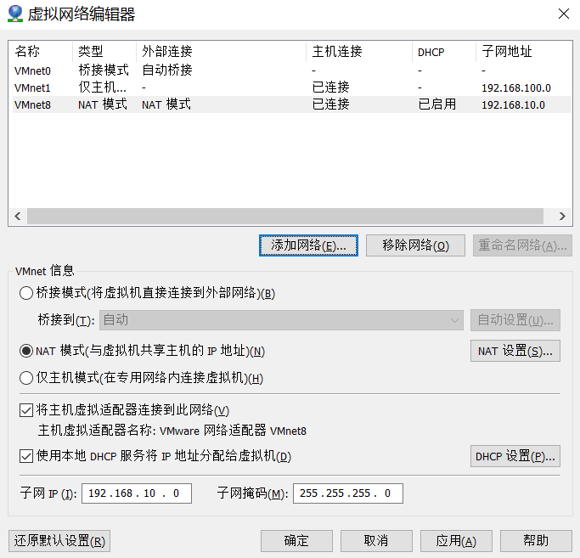
Task: Select the VMnet0 row
Action: coord(291,70)
